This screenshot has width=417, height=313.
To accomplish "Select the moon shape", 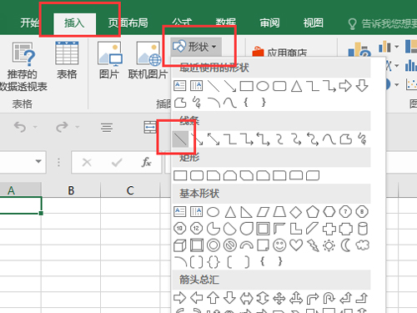I will pos(346,245).
